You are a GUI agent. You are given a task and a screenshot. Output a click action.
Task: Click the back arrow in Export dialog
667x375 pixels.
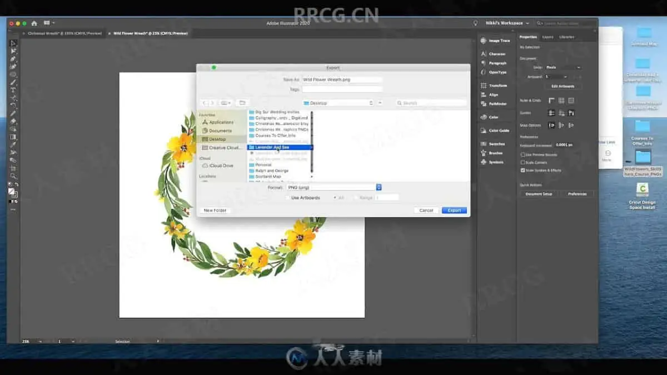coord(205,103)
